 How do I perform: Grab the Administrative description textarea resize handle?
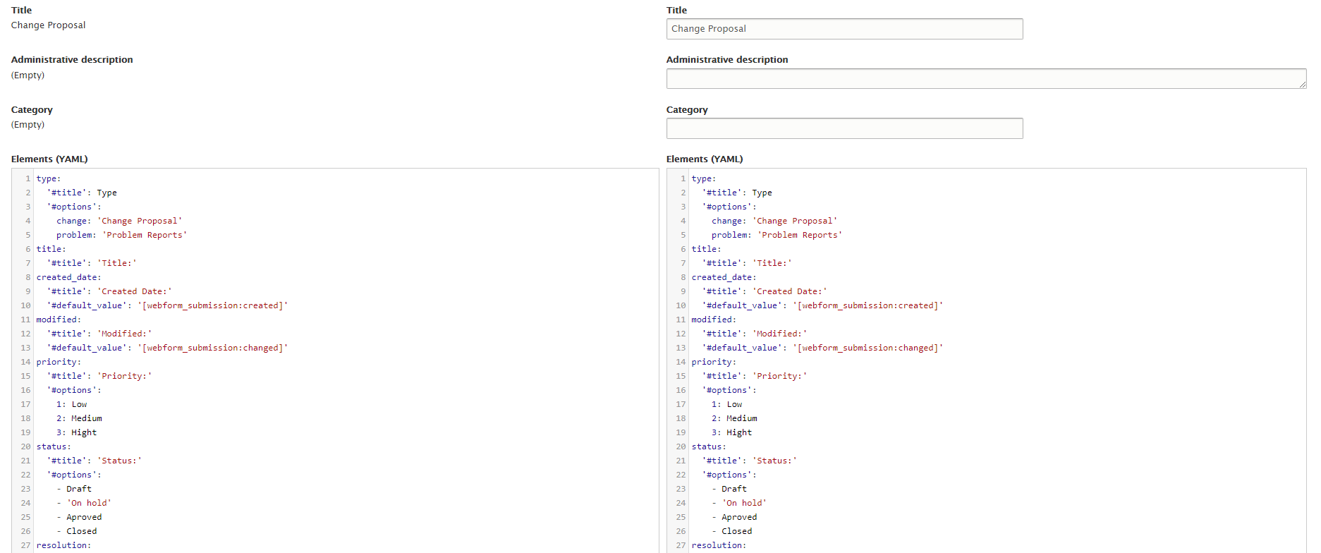click(x=1302, y=85)
